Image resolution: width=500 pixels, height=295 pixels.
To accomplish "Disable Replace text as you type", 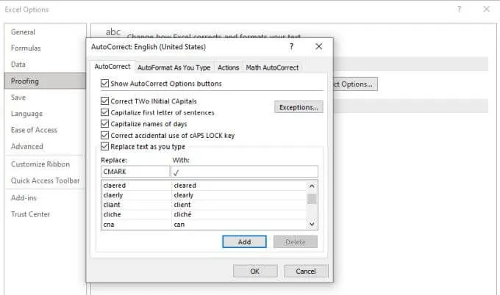I will point(104,146).
